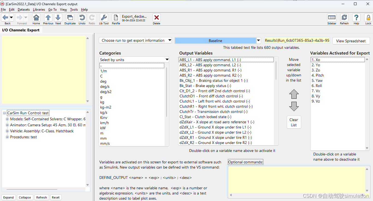Image resolution: width=373 pixels, height=201 pixels.
Task: Open 'Choose run to get export information' dropdown
Action: [135, 40]
